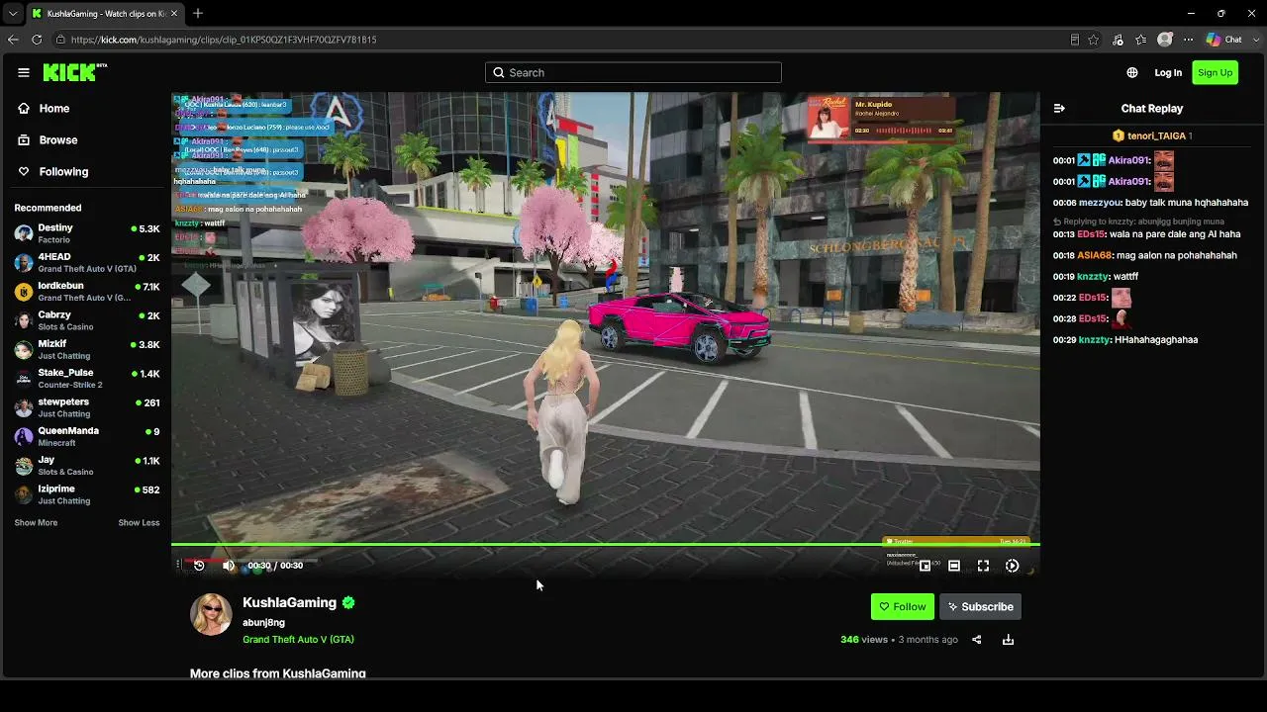Share this clip
The image size is (1267, 712).
976,640
